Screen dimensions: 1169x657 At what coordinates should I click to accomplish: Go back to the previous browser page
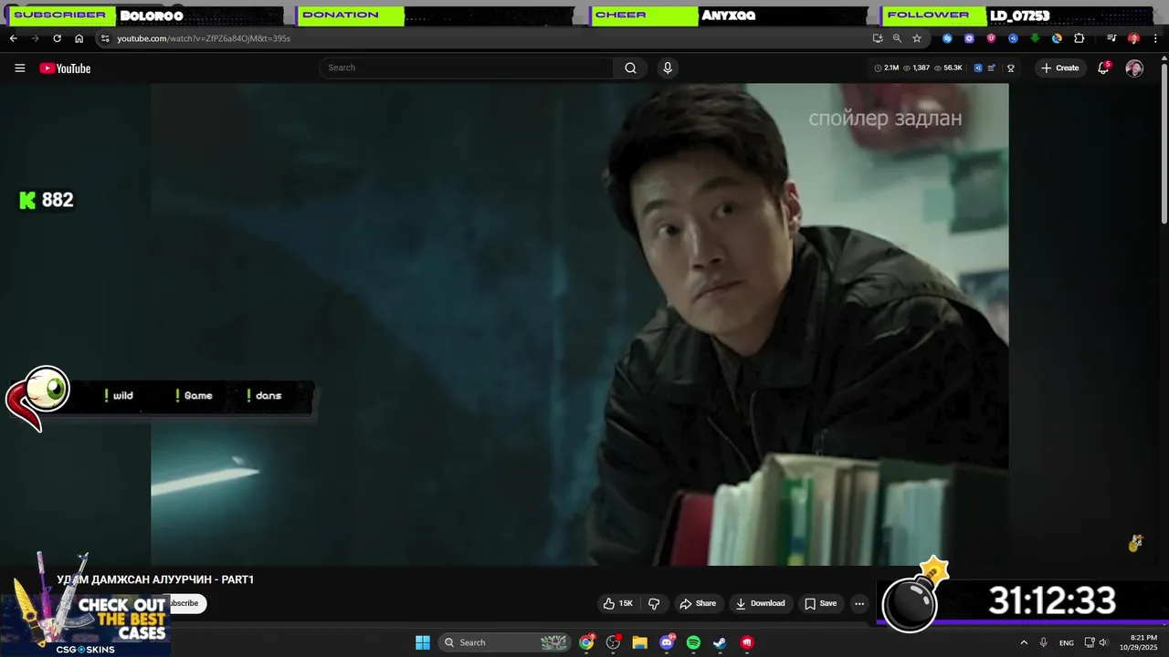(x=13, y=38)
